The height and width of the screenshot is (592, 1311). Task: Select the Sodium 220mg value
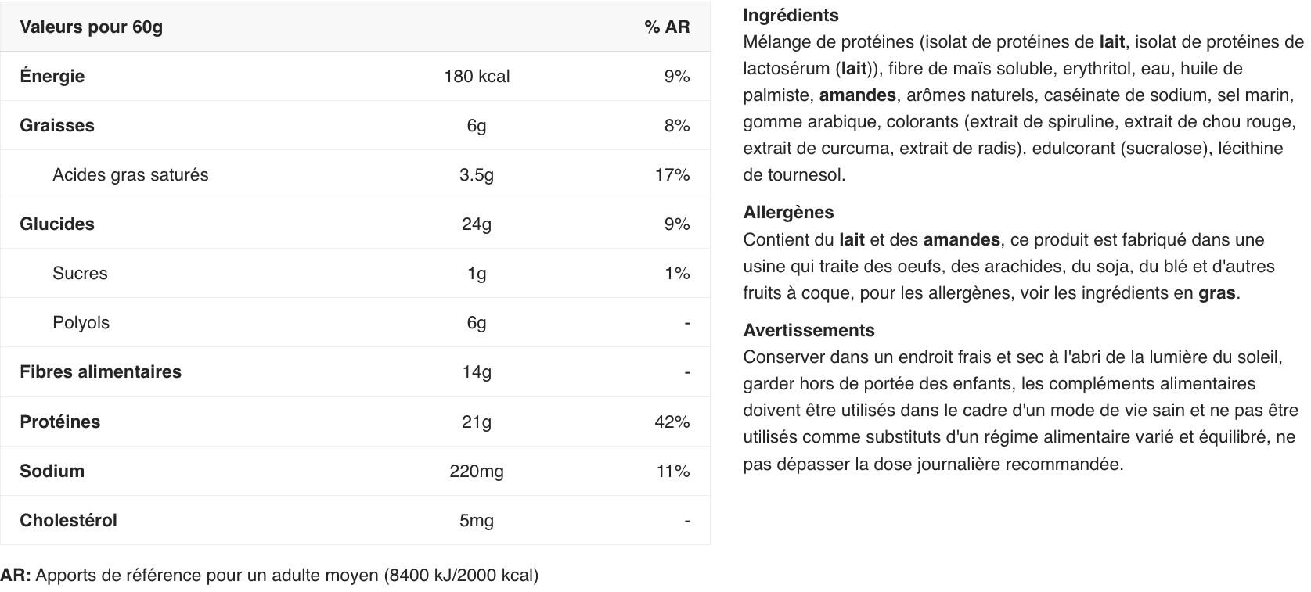477,471
